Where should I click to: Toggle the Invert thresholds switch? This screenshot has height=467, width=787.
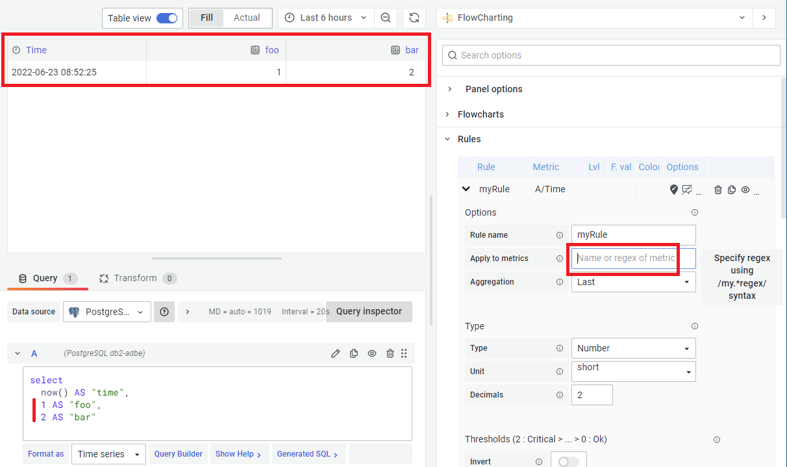568,461
